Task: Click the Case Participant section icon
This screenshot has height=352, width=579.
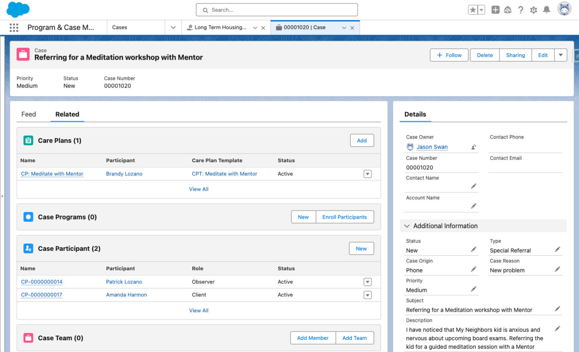Action: tap(28, 249)
